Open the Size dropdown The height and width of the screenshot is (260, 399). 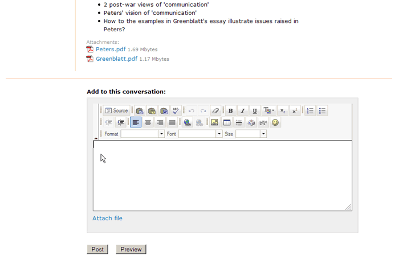coord(251,134)
